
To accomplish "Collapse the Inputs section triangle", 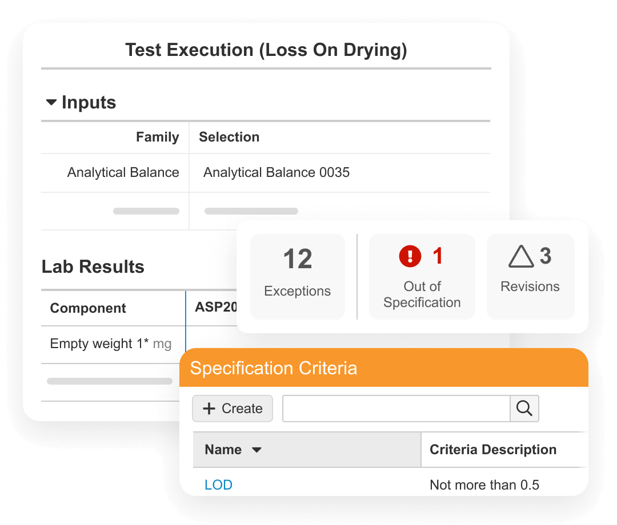I will pyautogui.click(x=51, y=103).
